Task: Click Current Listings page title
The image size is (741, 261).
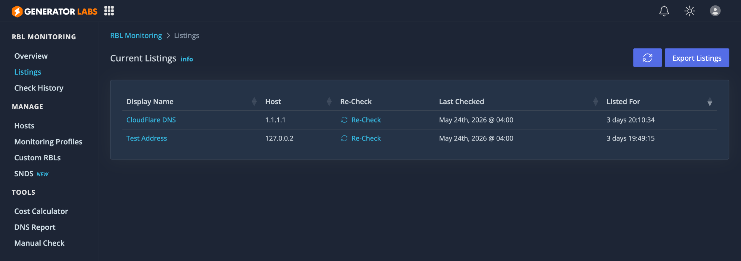Action: coord(143,58)
